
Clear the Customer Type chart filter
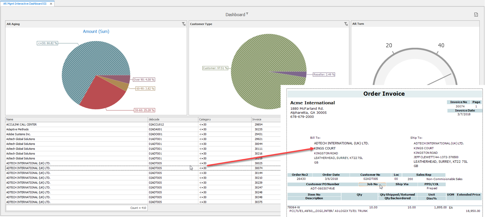(346, 24)
